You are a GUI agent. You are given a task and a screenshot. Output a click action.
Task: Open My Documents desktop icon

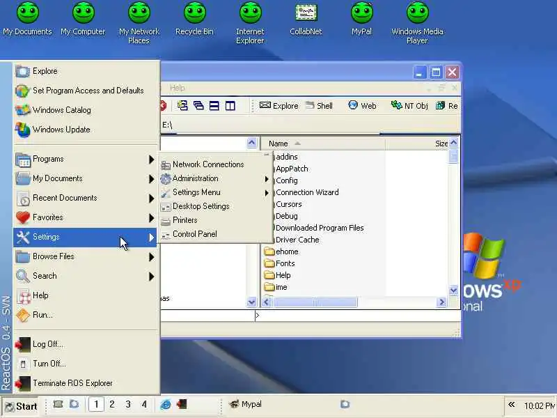coord(28,19)
